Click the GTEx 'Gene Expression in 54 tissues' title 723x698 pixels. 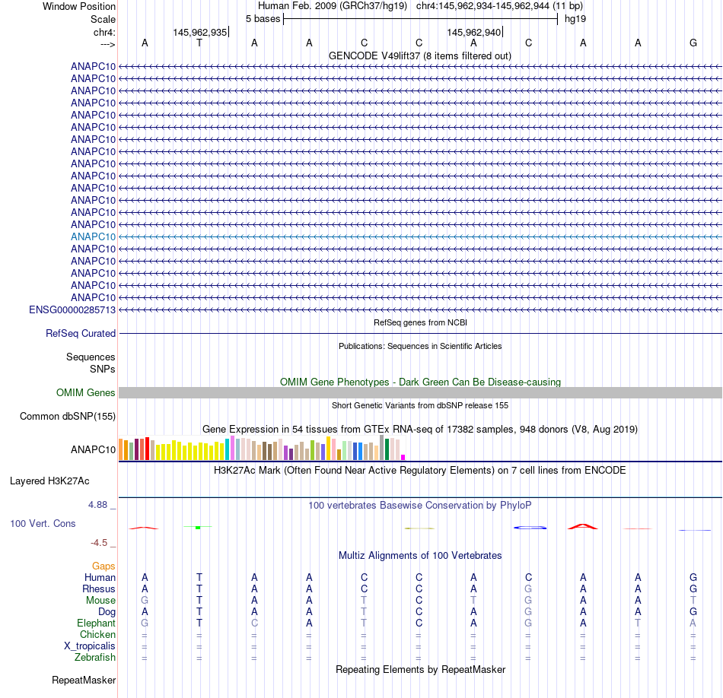[x=420, y=430]
